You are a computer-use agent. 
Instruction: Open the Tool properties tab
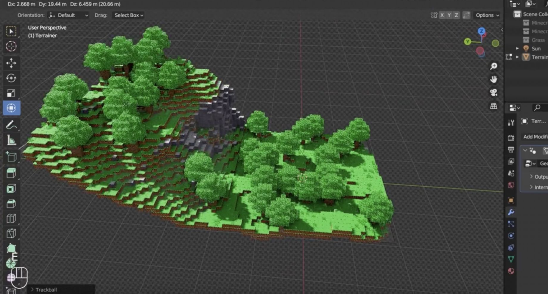point(511,122)
